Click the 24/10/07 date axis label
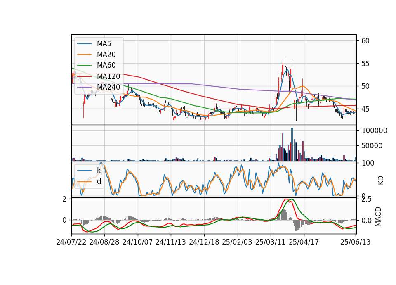This screenshot has width=396, height=285. 138,242
